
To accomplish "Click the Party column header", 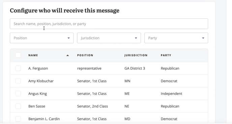I will (x=166, y=55).
